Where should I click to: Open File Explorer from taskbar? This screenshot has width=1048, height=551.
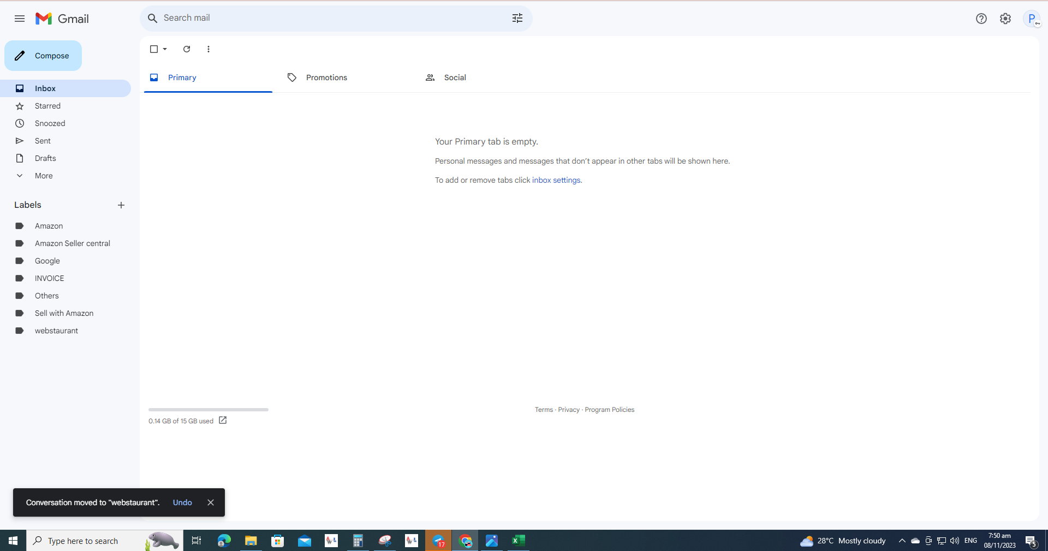click(251, 541)
